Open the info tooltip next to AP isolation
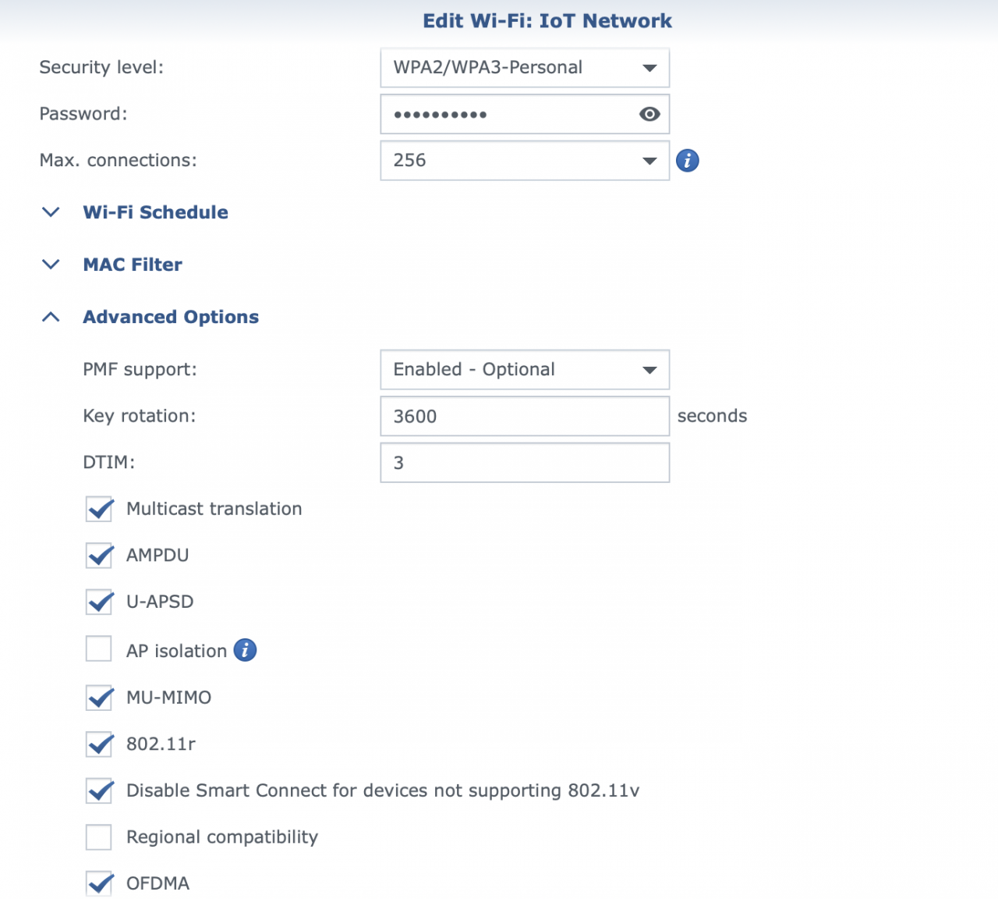The height and width of the screenshot is (899, 998). point(245,650)
